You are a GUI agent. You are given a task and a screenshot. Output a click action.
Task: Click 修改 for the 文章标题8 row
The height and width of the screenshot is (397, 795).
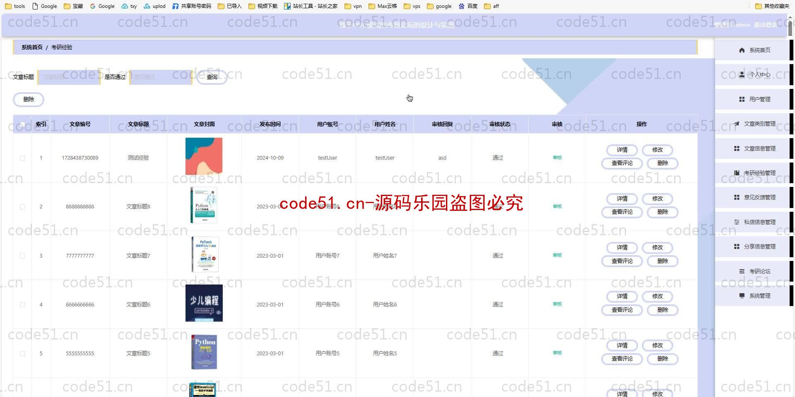coord(658,198)
